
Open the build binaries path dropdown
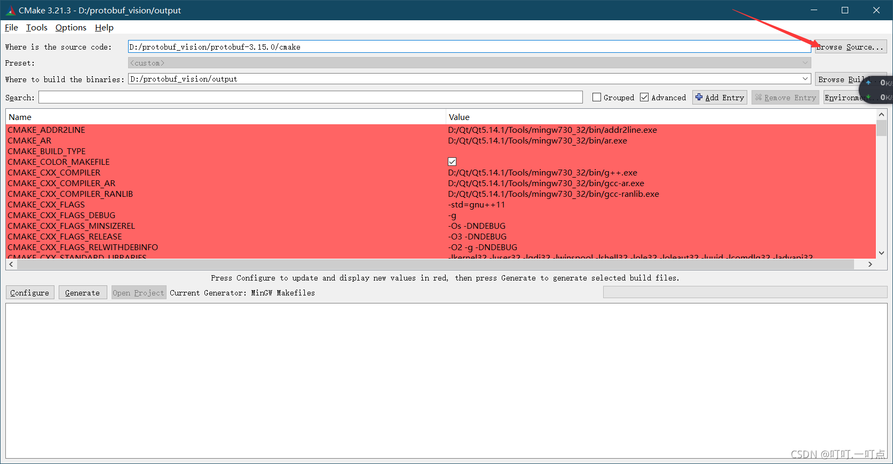point(805,79)
